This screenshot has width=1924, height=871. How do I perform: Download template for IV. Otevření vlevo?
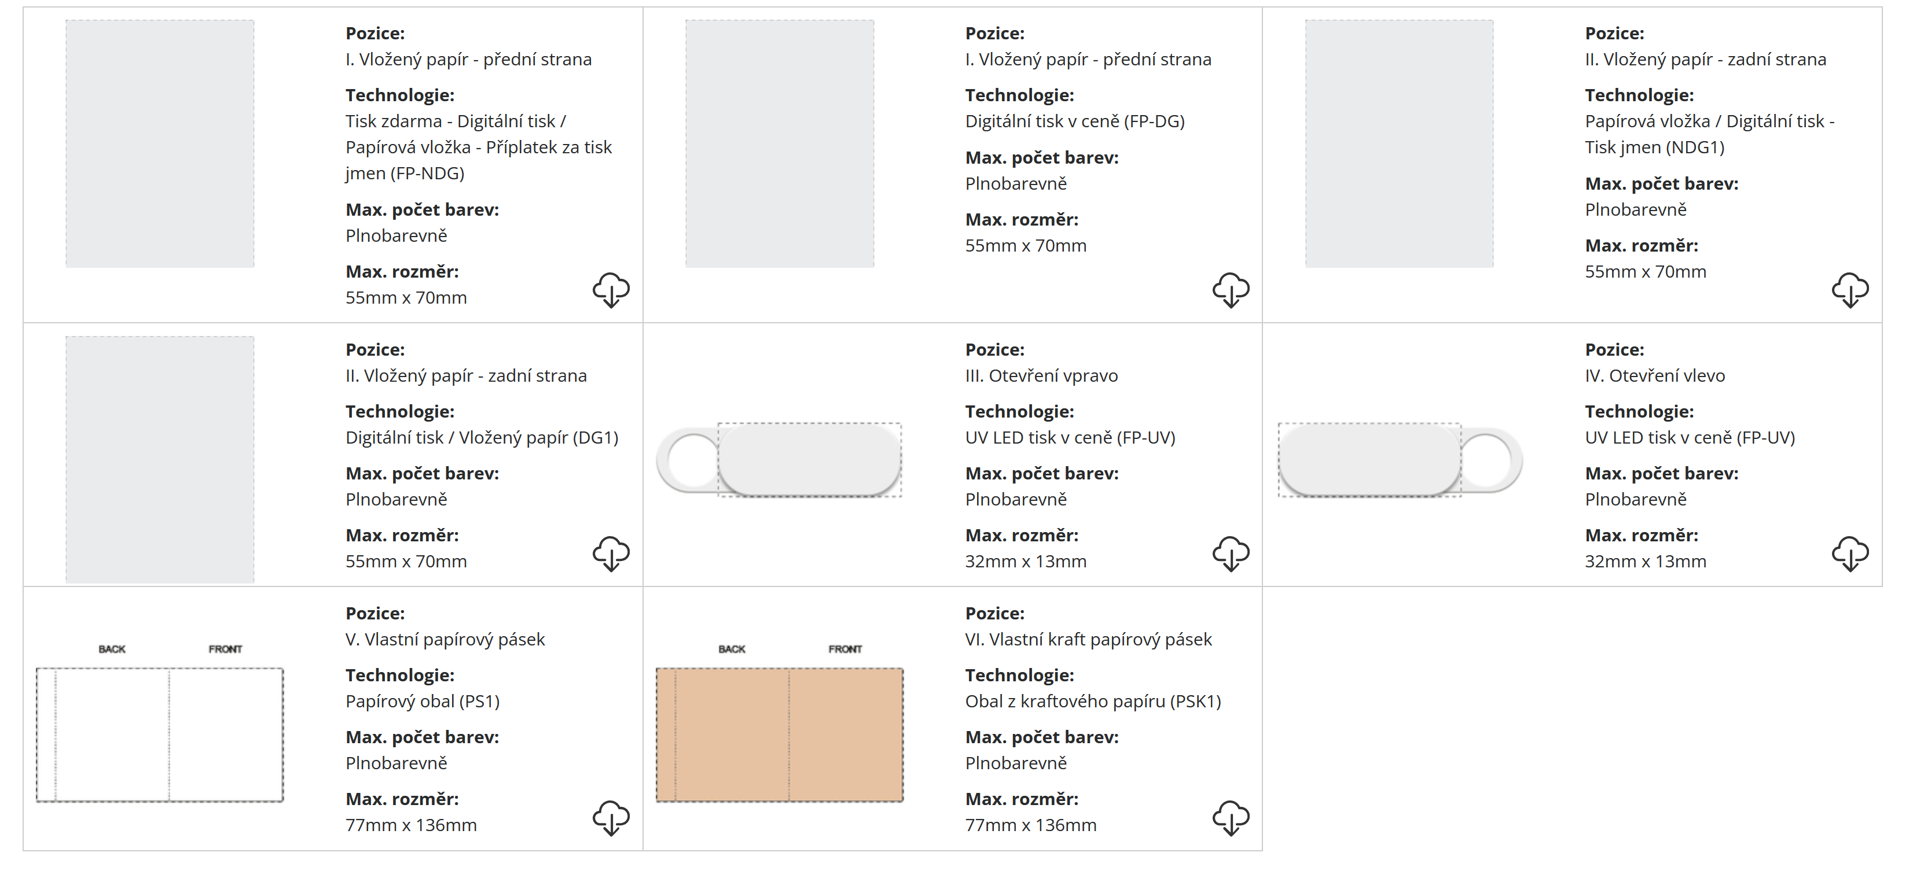coord(1849,553)
